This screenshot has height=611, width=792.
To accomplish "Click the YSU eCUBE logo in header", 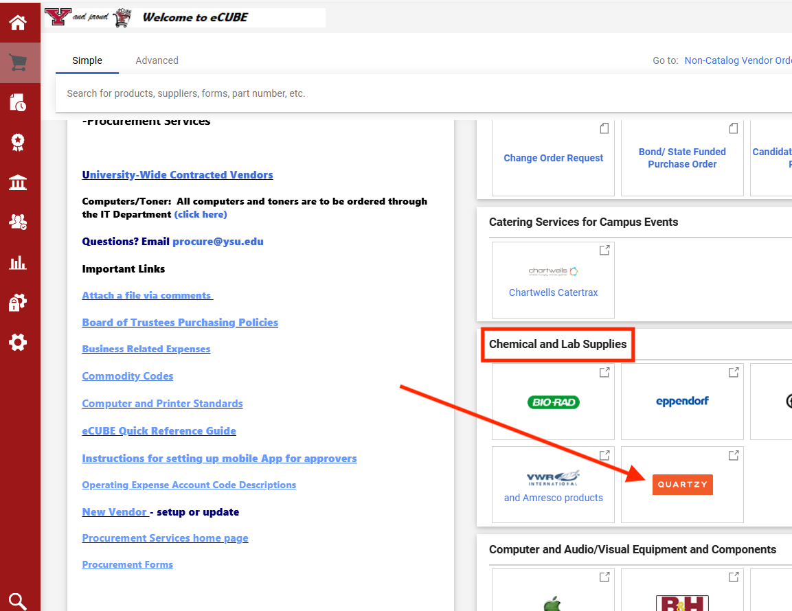I will (x=88, y=17).
